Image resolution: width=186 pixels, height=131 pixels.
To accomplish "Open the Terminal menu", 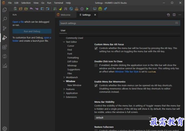I will click(58, 3).
